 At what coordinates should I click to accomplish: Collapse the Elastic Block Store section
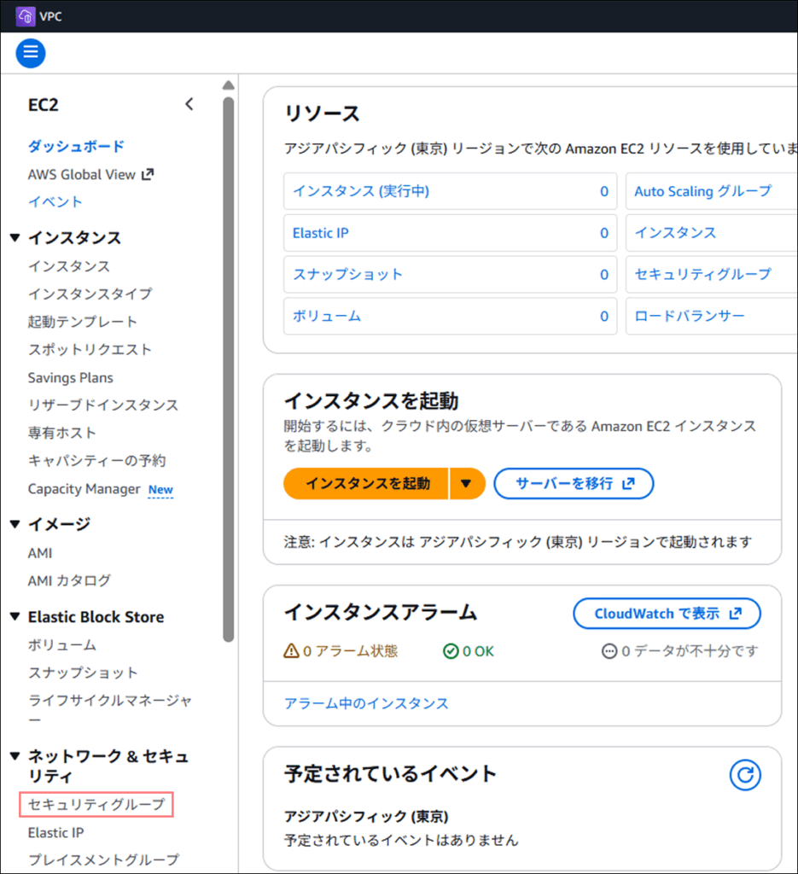[x=15, y=617]
